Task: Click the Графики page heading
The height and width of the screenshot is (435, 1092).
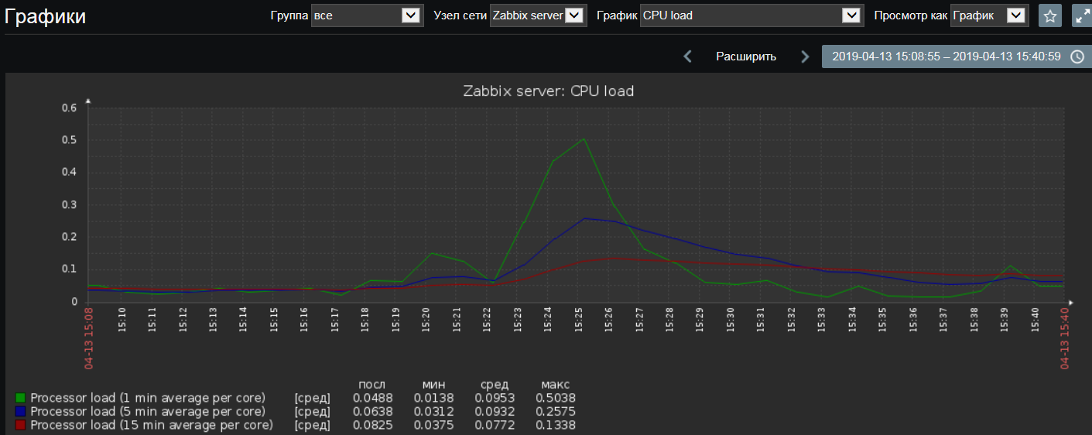Action: [x=46, y=16]
